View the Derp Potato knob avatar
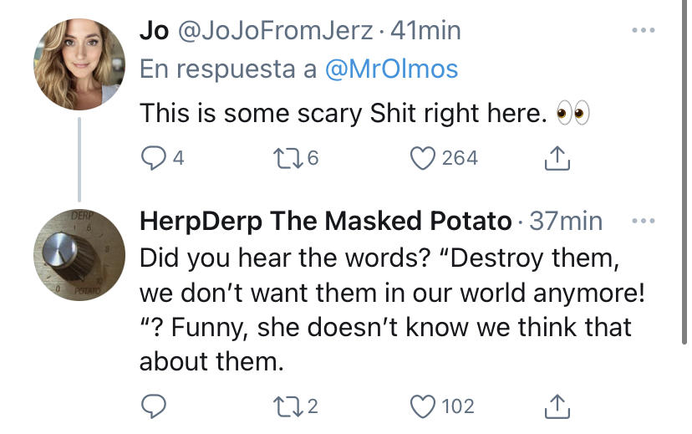 click(x=79, y=255)
